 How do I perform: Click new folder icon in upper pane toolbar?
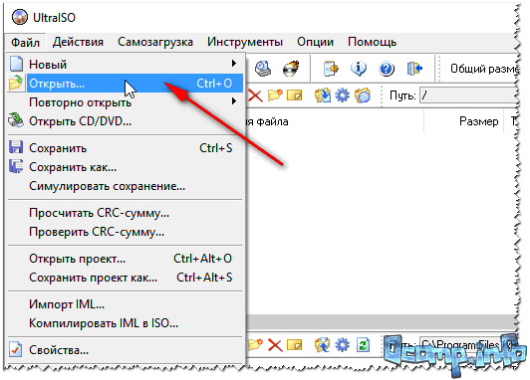click(x=275, y=95)
